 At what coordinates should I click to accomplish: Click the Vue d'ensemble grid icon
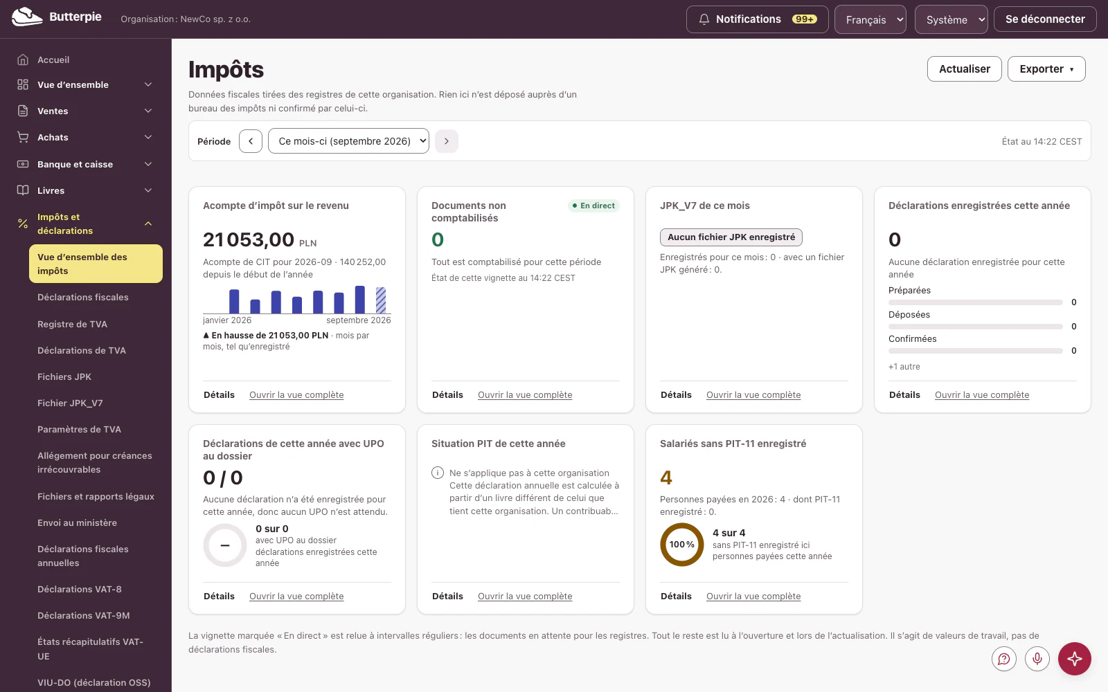(23, 84)
